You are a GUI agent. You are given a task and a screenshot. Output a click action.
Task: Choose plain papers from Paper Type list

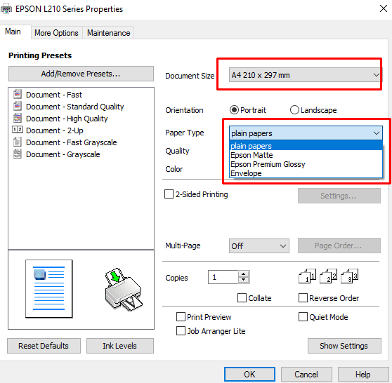(306, 146)
